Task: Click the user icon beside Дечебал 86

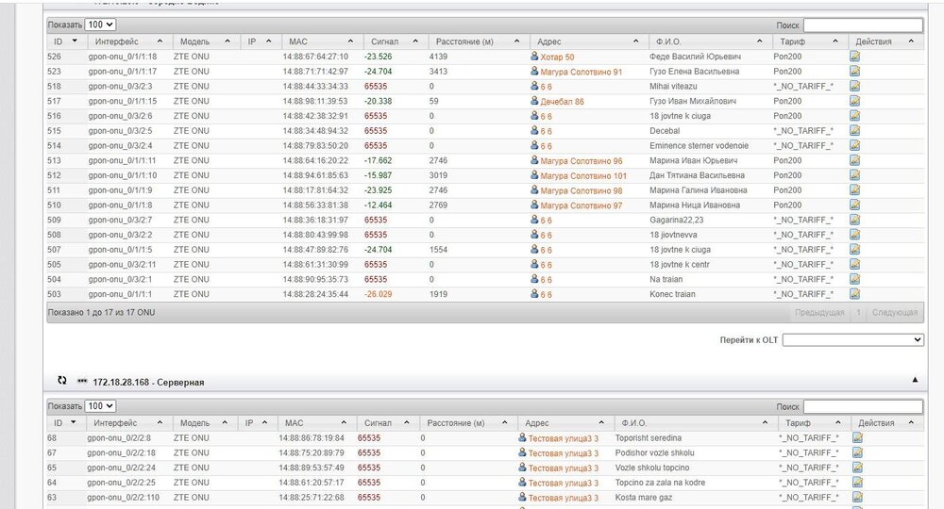Action: click(x=534, y=101)
